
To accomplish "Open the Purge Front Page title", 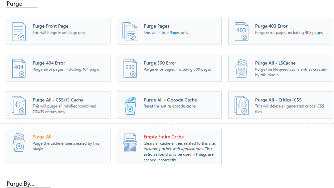I will click(x=50, y=26).
